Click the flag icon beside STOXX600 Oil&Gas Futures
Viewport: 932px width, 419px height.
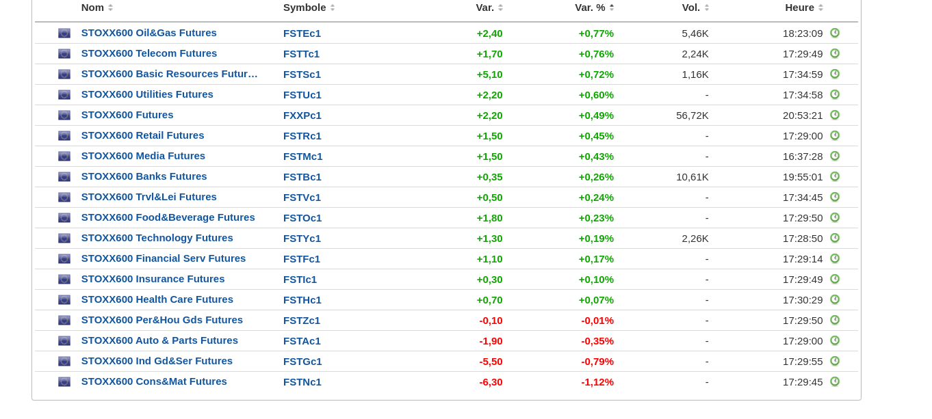64,33
